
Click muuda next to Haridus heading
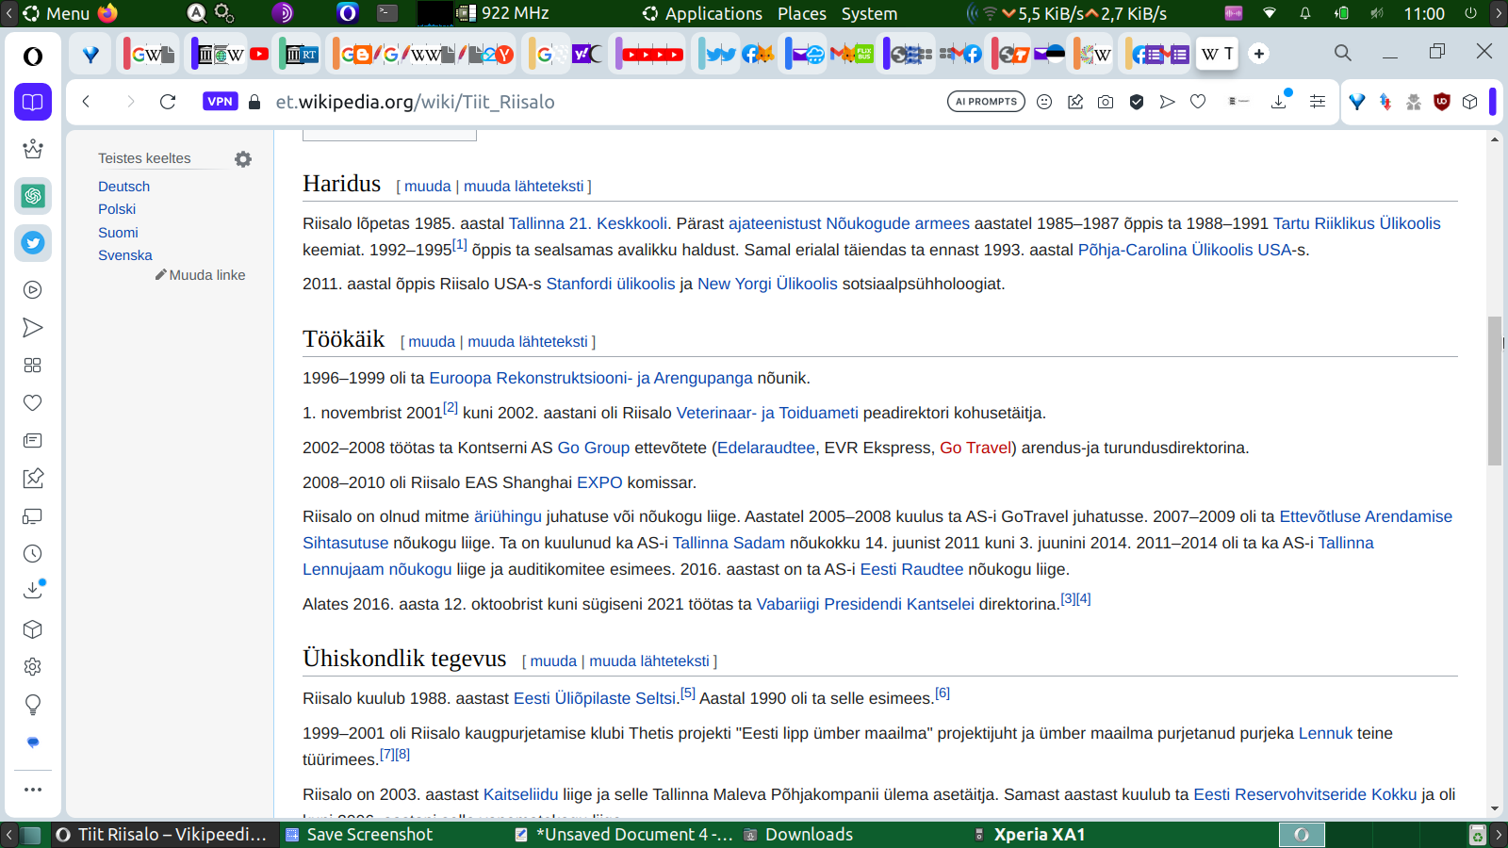[428, 187]
